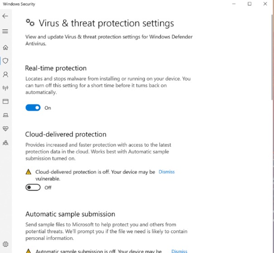Maximize the Windows Security window
The width and height of the screenshot is (274, 253).
(x=250, y=4)
